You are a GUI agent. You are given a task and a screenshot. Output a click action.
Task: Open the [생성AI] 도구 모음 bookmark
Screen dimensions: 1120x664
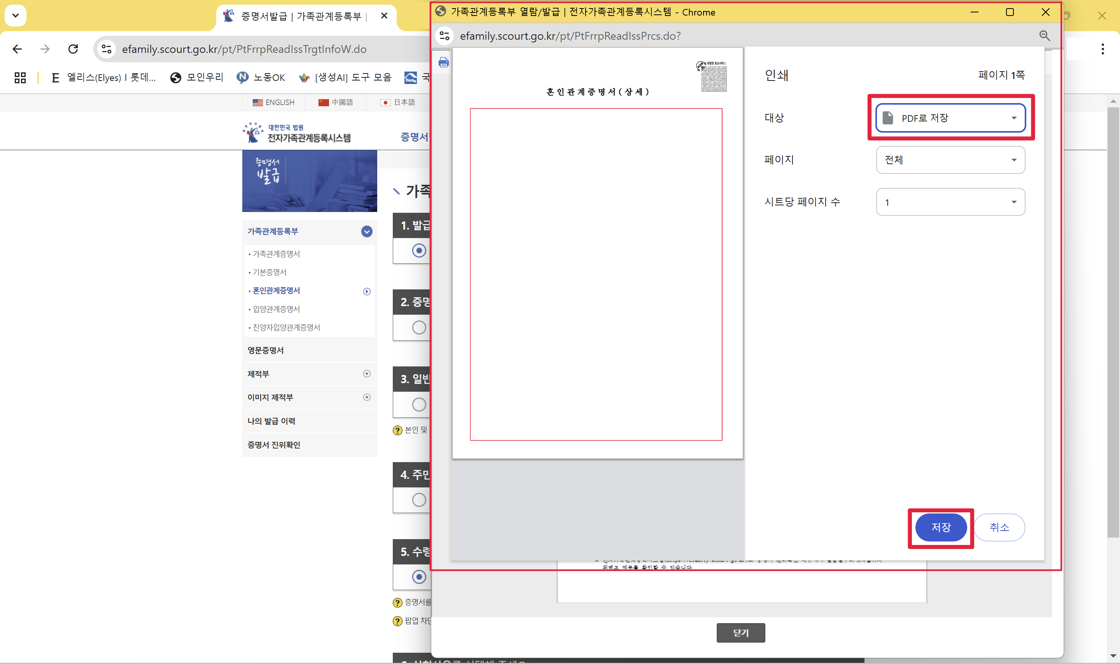tap(345, 77)
